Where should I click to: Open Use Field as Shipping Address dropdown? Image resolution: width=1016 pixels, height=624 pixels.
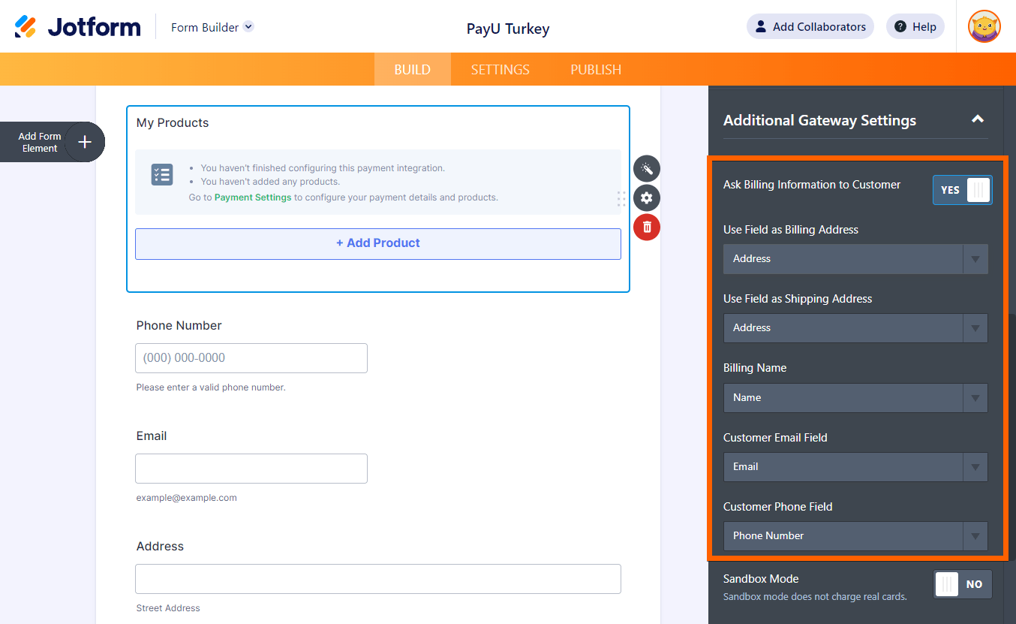point(855,328)
